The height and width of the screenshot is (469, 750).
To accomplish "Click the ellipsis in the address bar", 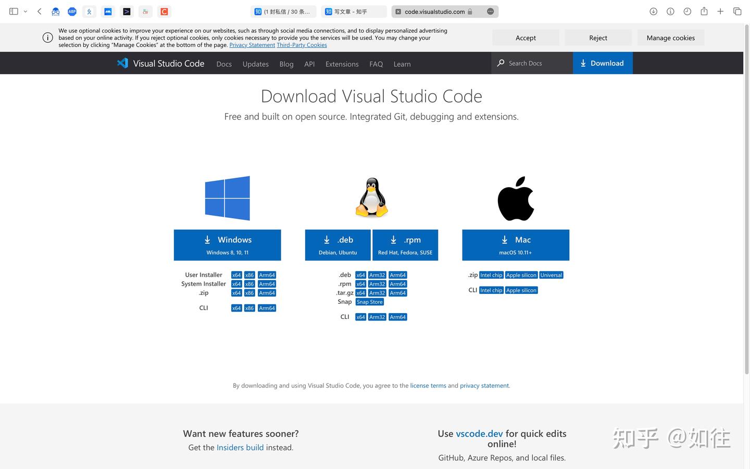I will [490, 11].
